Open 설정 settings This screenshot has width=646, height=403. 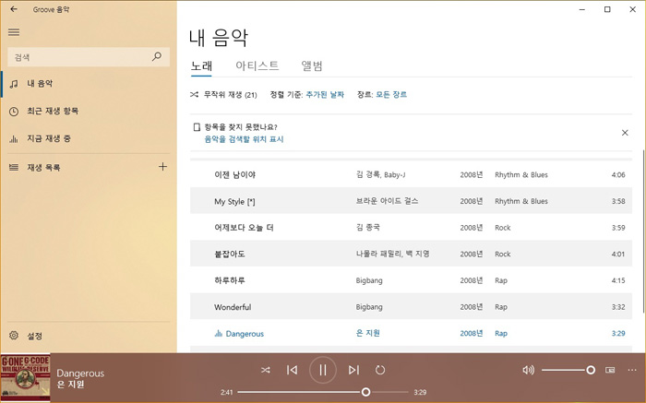coord(89,336)
